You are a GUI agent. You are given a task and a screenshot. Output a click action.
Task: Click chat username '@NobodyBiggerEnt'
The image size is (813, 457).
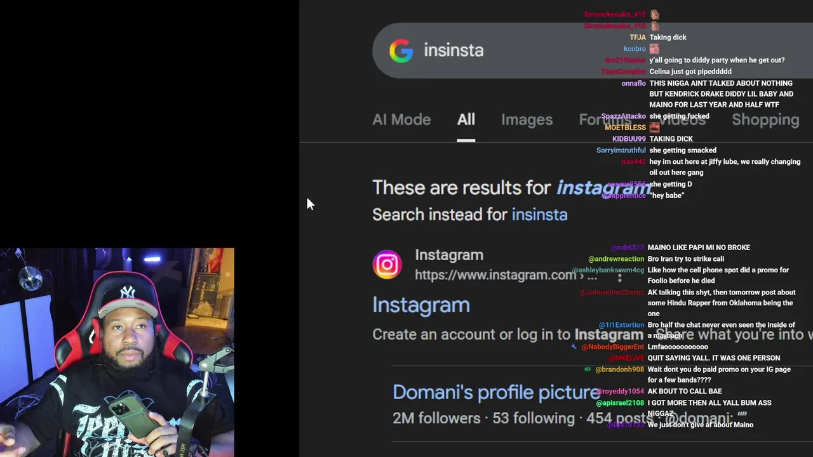pos(613,347)
